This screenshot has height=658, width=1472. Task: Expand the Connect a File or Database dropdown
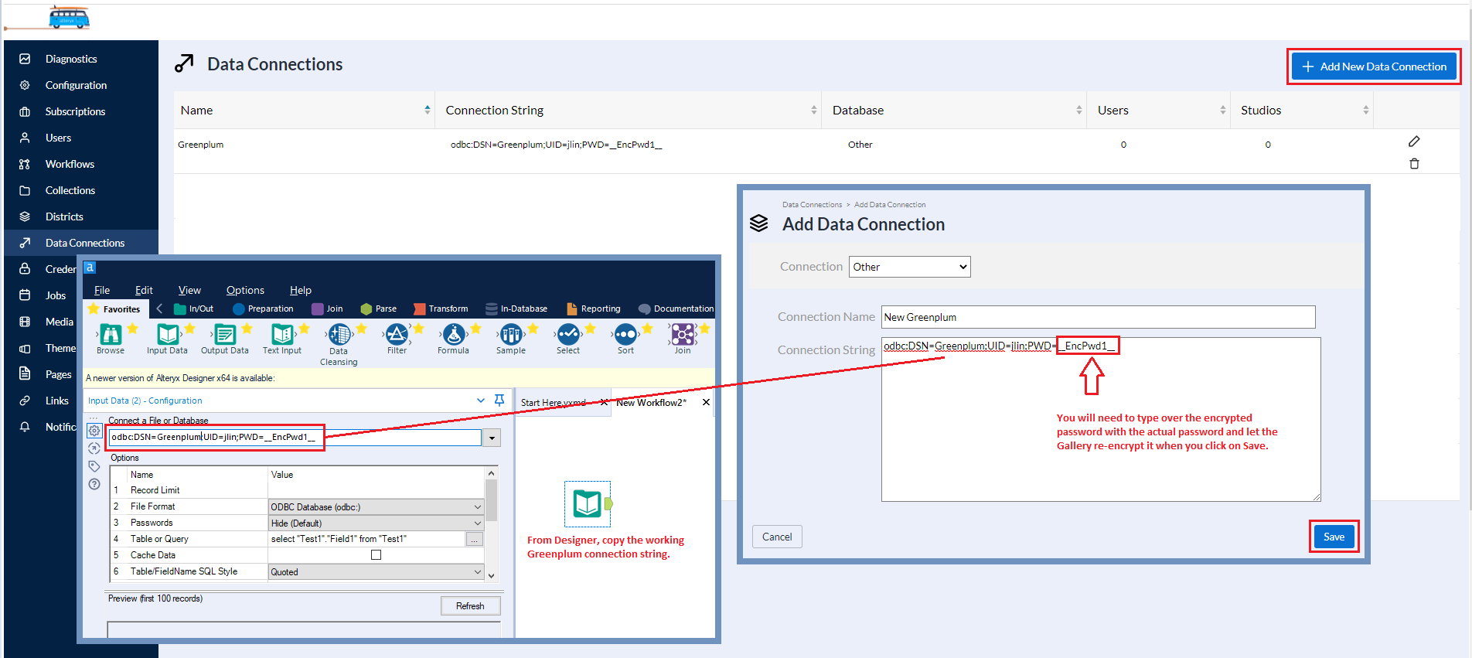(492, 438)
